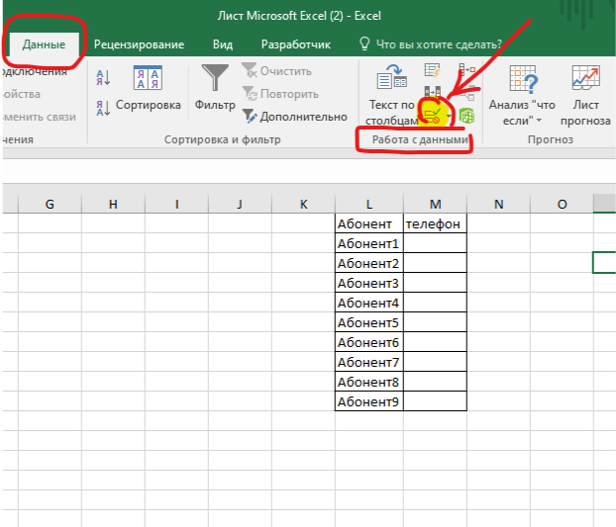Select column H header
616x527 pixels.
(113, 204)
